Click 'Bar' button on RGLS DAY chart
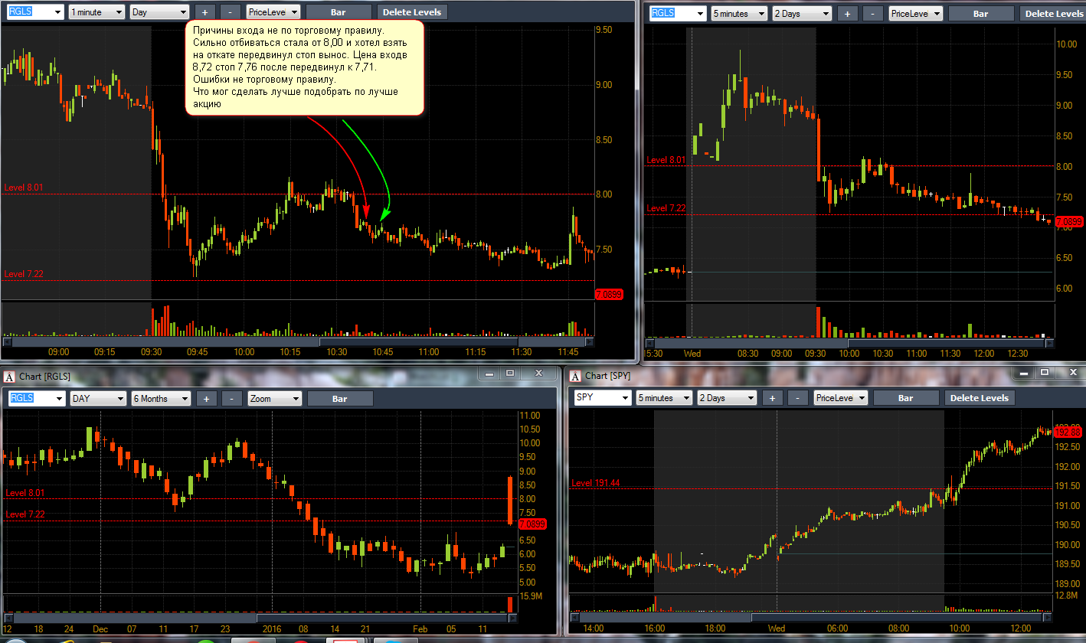The width and height of the screenshot is (1086, 643). click(x=340, y=399)
